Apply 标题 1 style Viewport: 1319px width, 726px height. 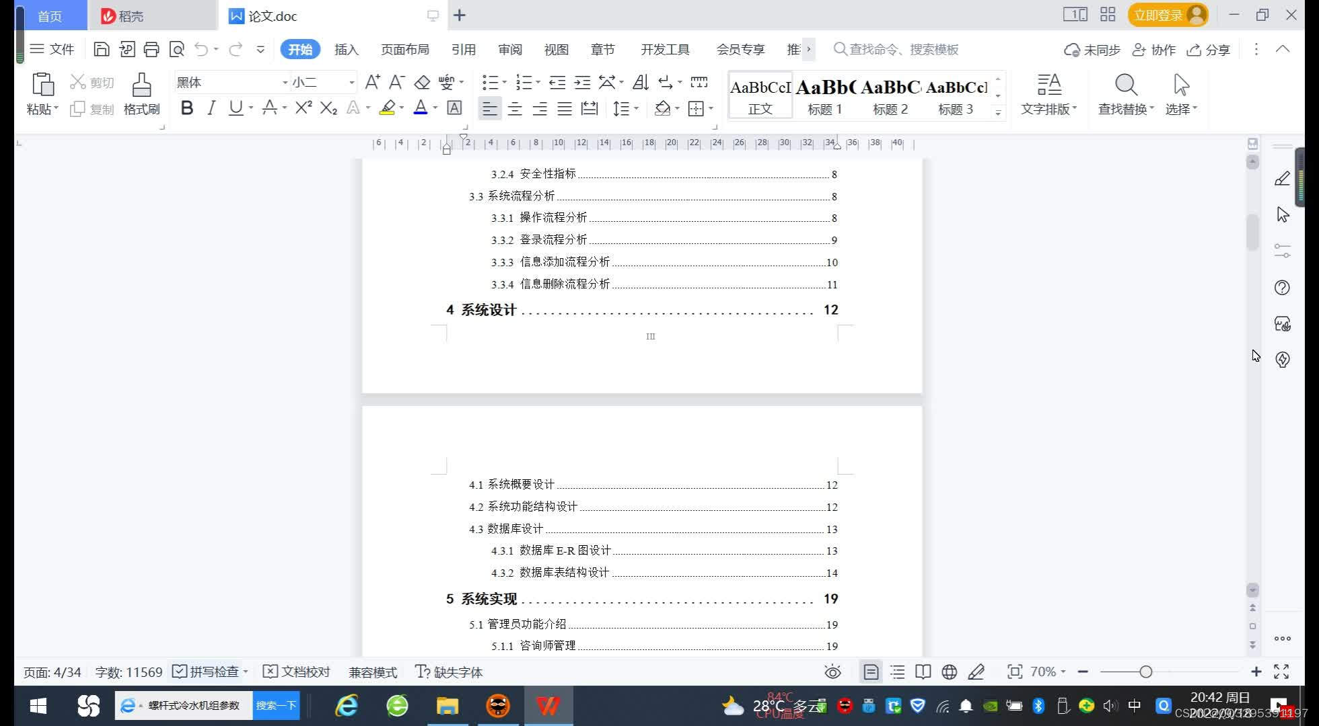[x=825, y=95]
